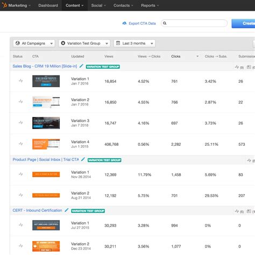Screen dimensions: 255x255
Task: Open the Social menu
Action: pos(98,5)
